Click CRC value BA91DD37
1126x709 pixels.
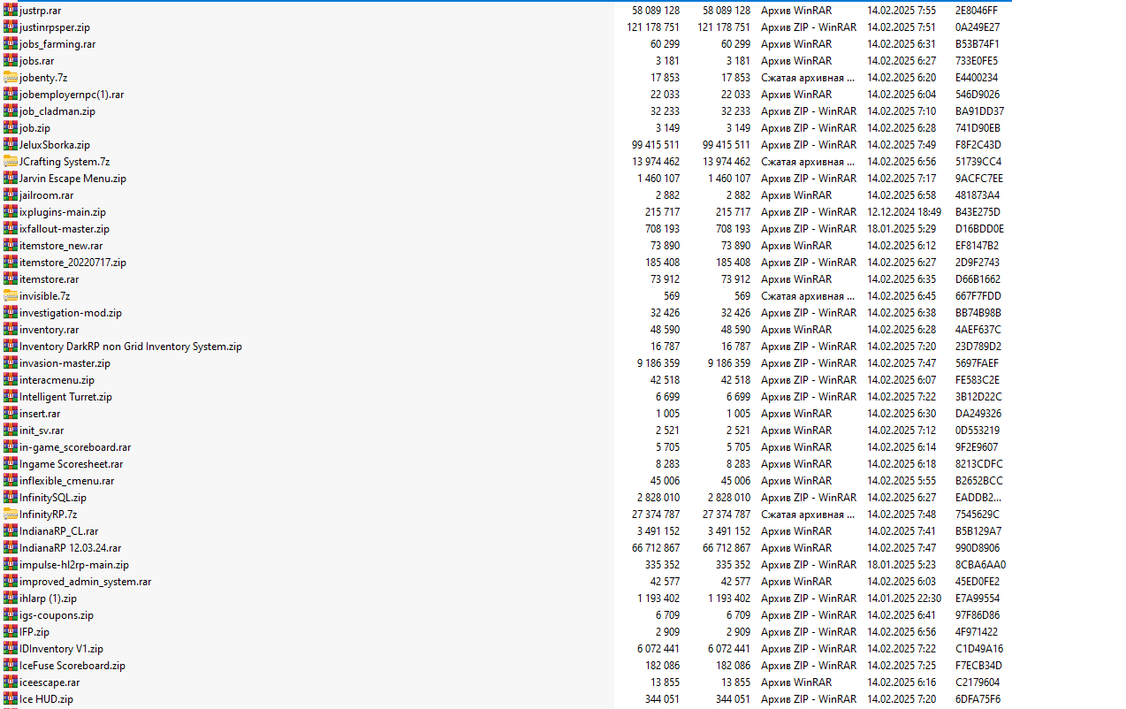coord(979,111)
